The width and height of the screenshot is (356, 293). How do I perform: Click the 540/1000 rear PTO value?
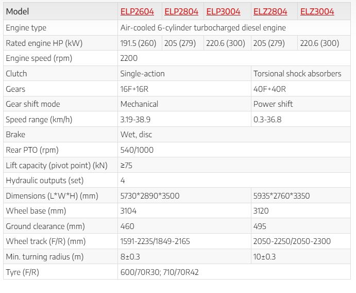(137, 150)
